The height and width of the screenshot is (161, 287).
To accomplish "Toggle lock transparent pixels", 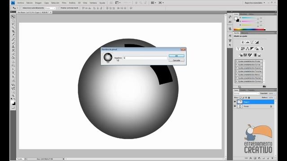I will pyautogui.click(x=240, y=97).
